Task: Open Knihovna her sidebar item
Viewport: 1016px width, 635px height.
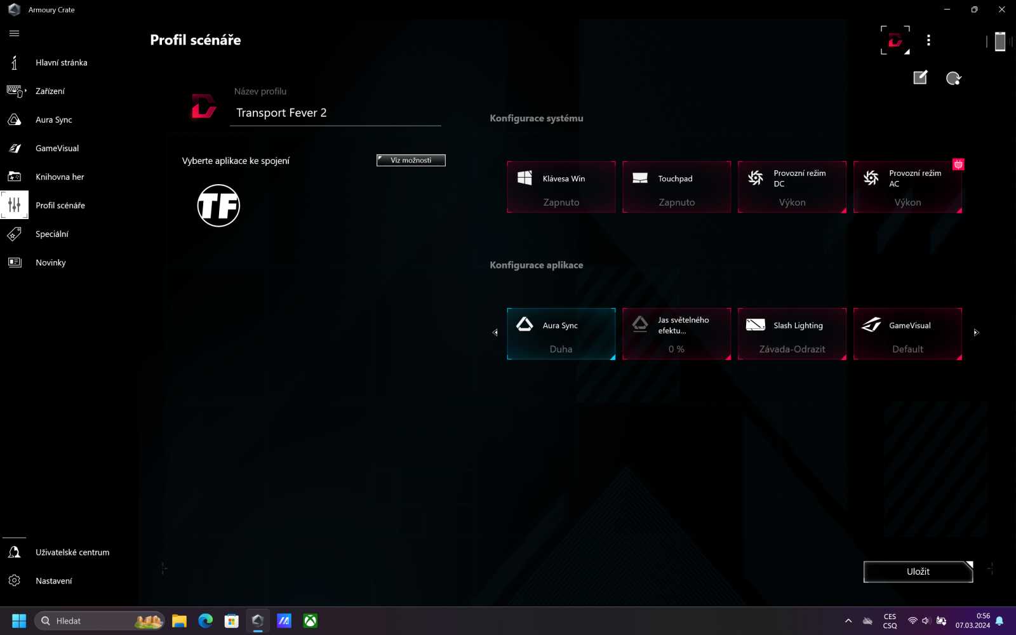Action: [60, 177]
